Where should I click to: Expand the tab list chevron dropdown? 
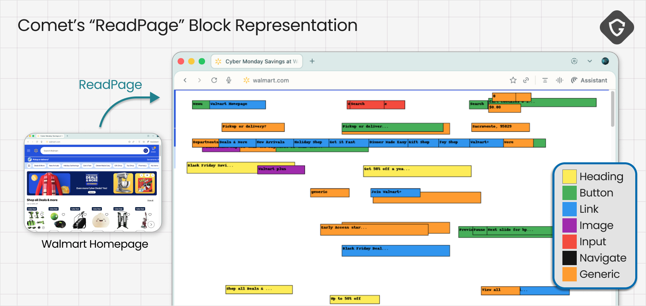pyautogui.click(x=589, y=61)
